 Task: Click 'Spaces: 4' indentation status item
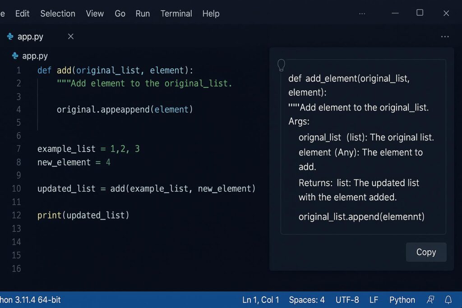click(x=307, y=300)
